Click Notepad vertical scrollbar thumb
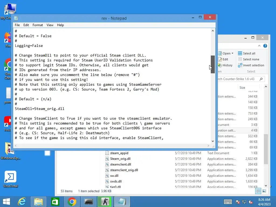The width and height of the screenshot is (276, 207). click(x=213, y=64)
